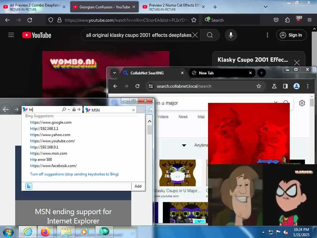Open YouTube guide hamburger menu
The width and height of the screenshot is (317, 238).
pos(11,35)
